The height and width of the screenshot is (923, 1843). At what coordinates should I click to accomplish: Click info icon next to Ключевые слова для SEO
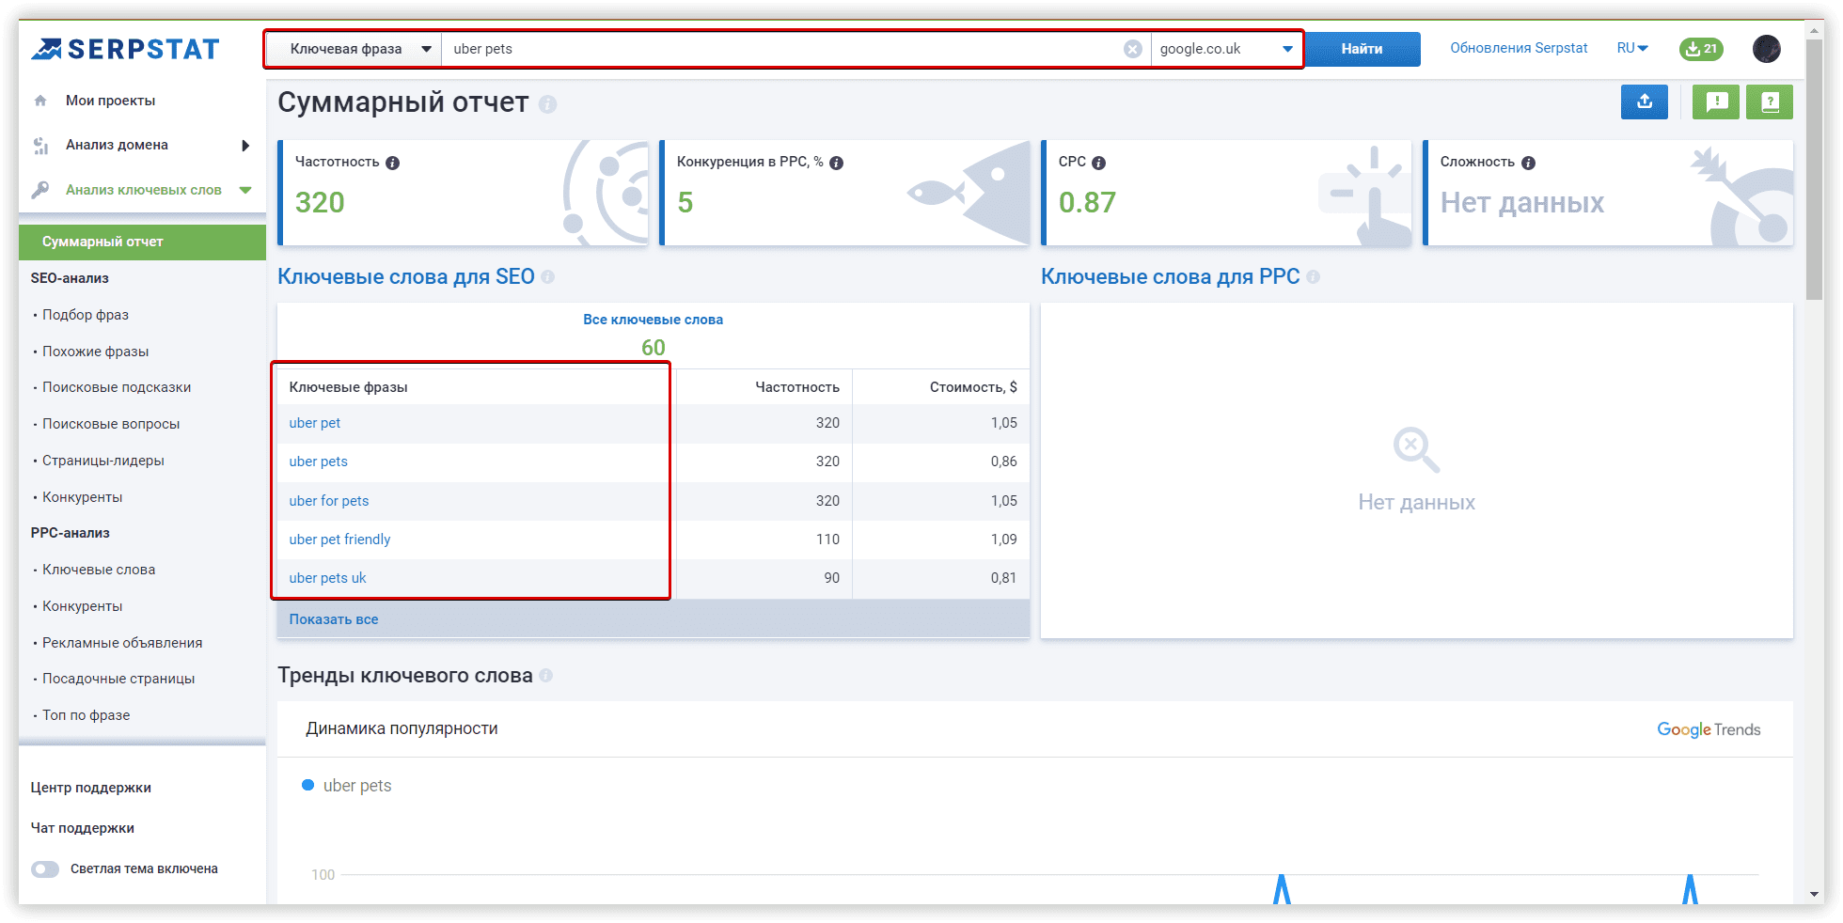point(547,277)
